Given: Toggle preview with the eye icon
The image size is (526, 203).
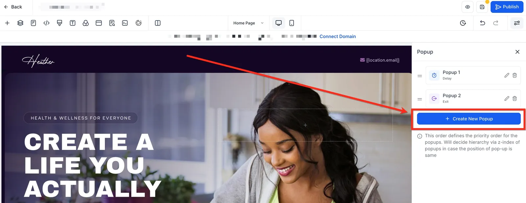Looking at the screenshot, I should [467, 7].
